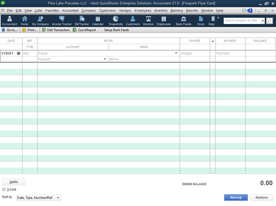Open the notifications badge showing 7
The width and height of the screenshot is (276, 206).
tap(250, 11)
